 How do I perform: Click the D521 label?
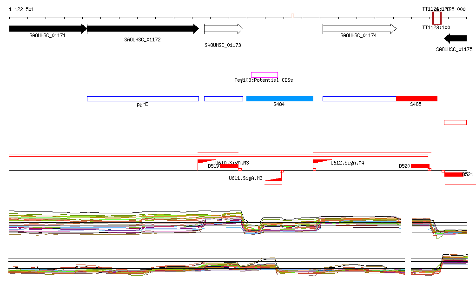tap(468, 174)
